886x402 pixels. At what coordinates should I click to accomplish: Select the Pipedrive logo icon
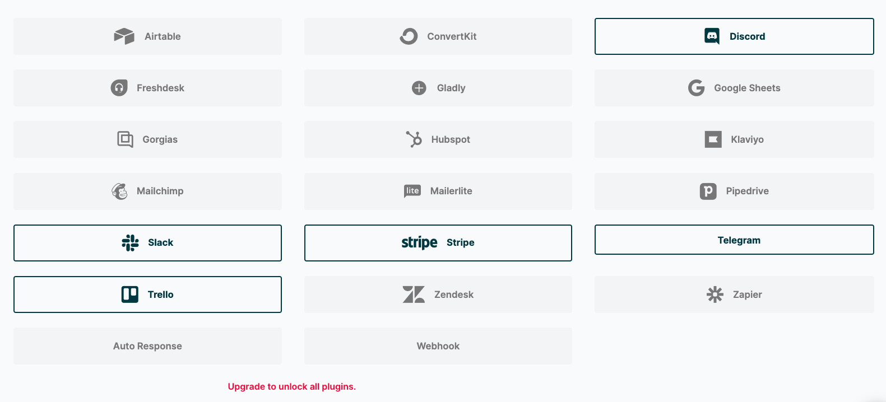pyautogui.click(x=708, y=191)
